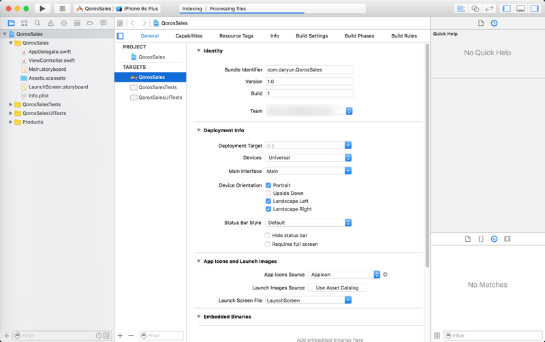Expand the Products folder
The width and height of the screenshot is (545, 342).
10,122
